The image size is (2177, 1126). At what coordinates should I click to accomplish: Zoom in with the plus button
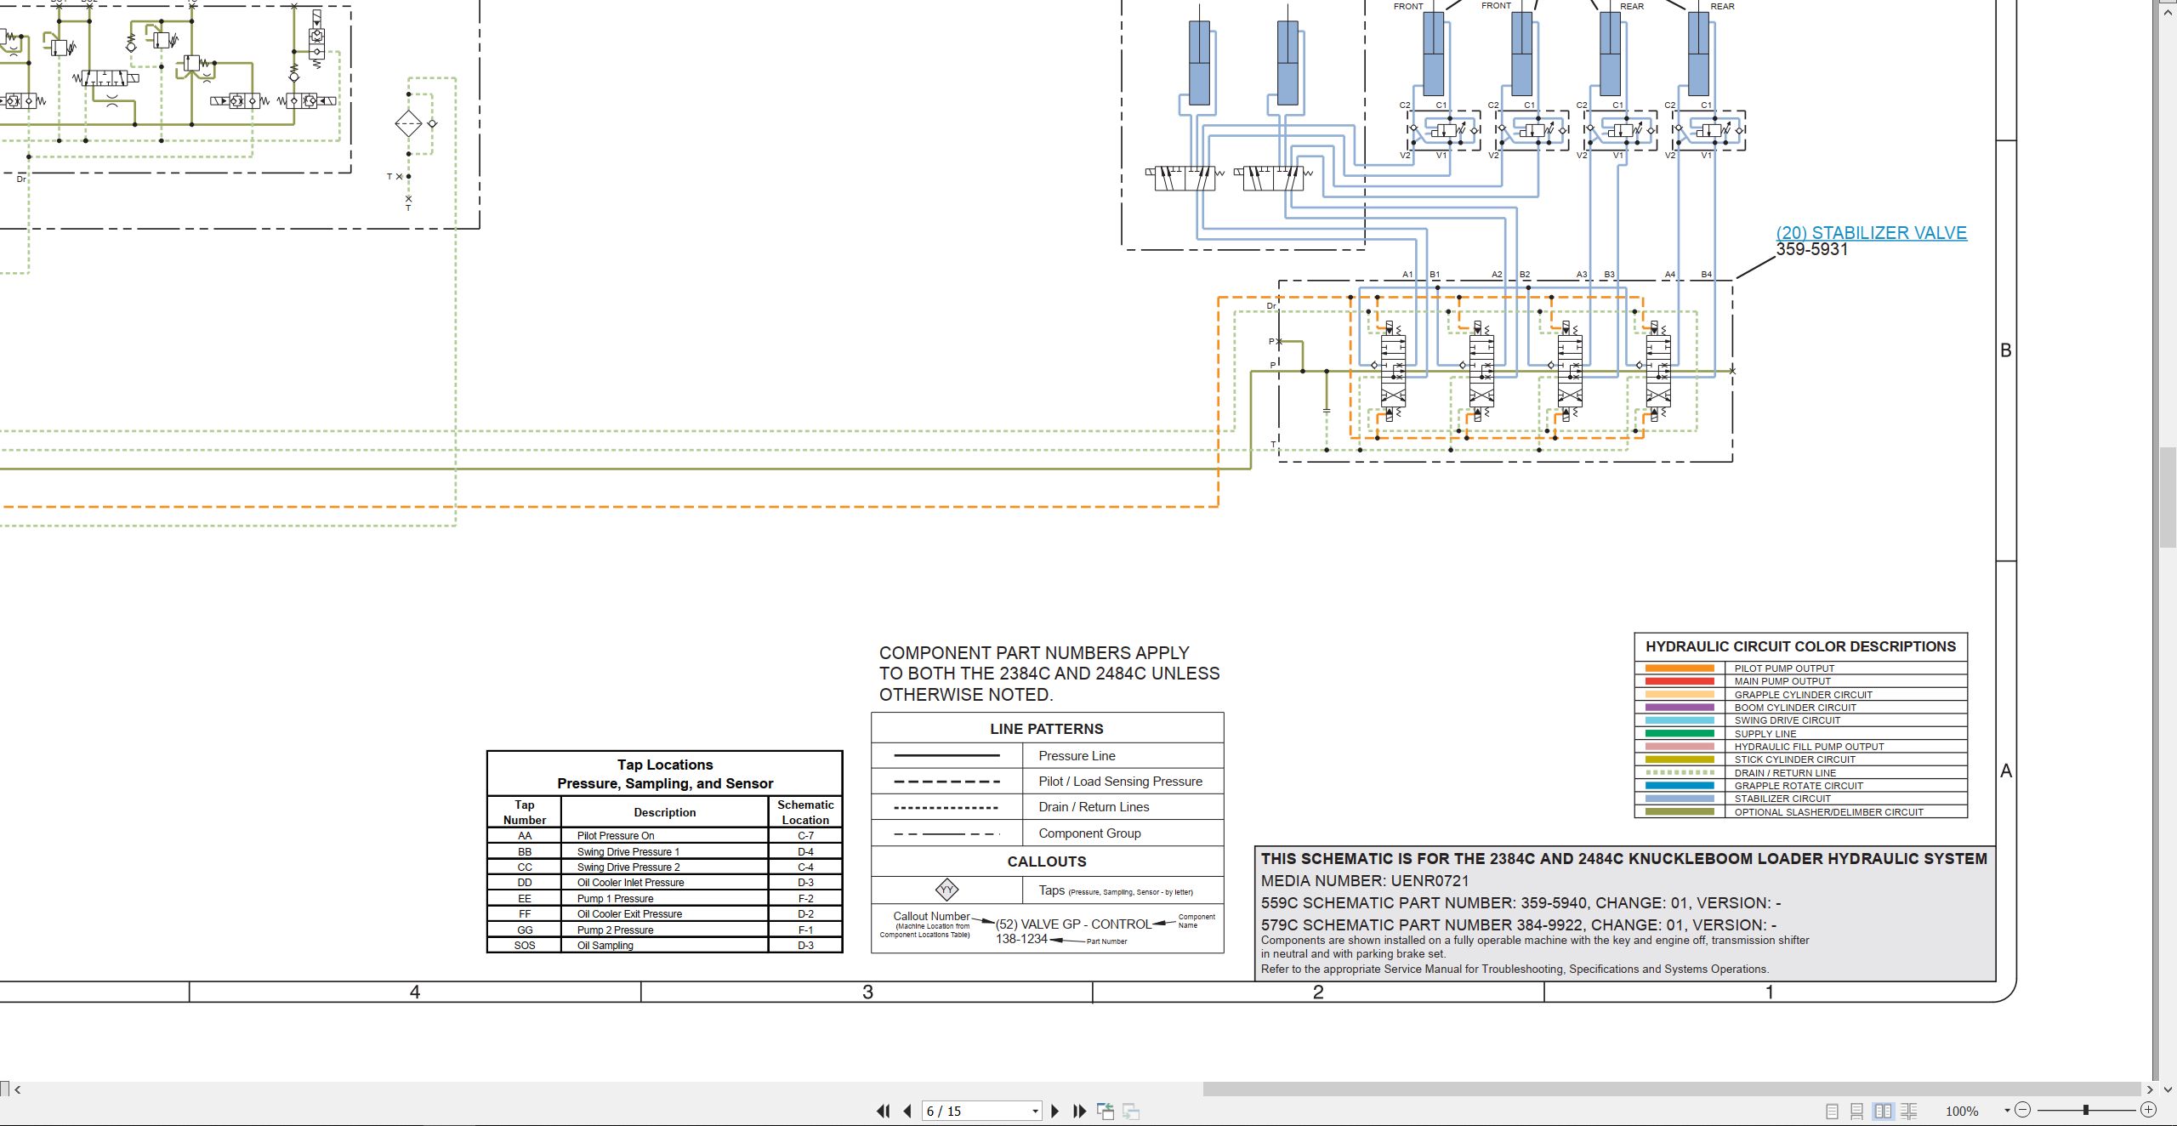pos(2148,1110)
